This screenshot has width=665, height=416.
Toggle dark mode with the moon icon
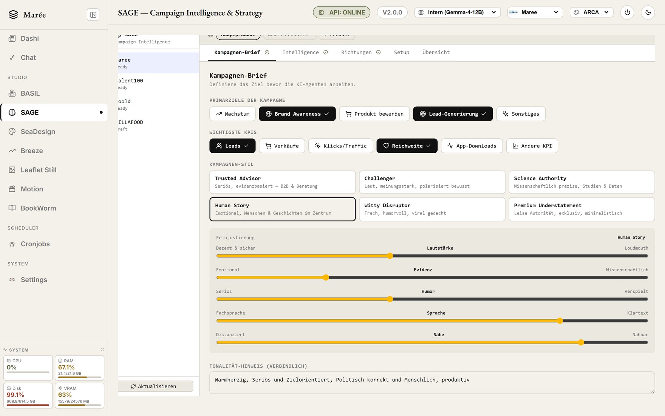(648, 12)
